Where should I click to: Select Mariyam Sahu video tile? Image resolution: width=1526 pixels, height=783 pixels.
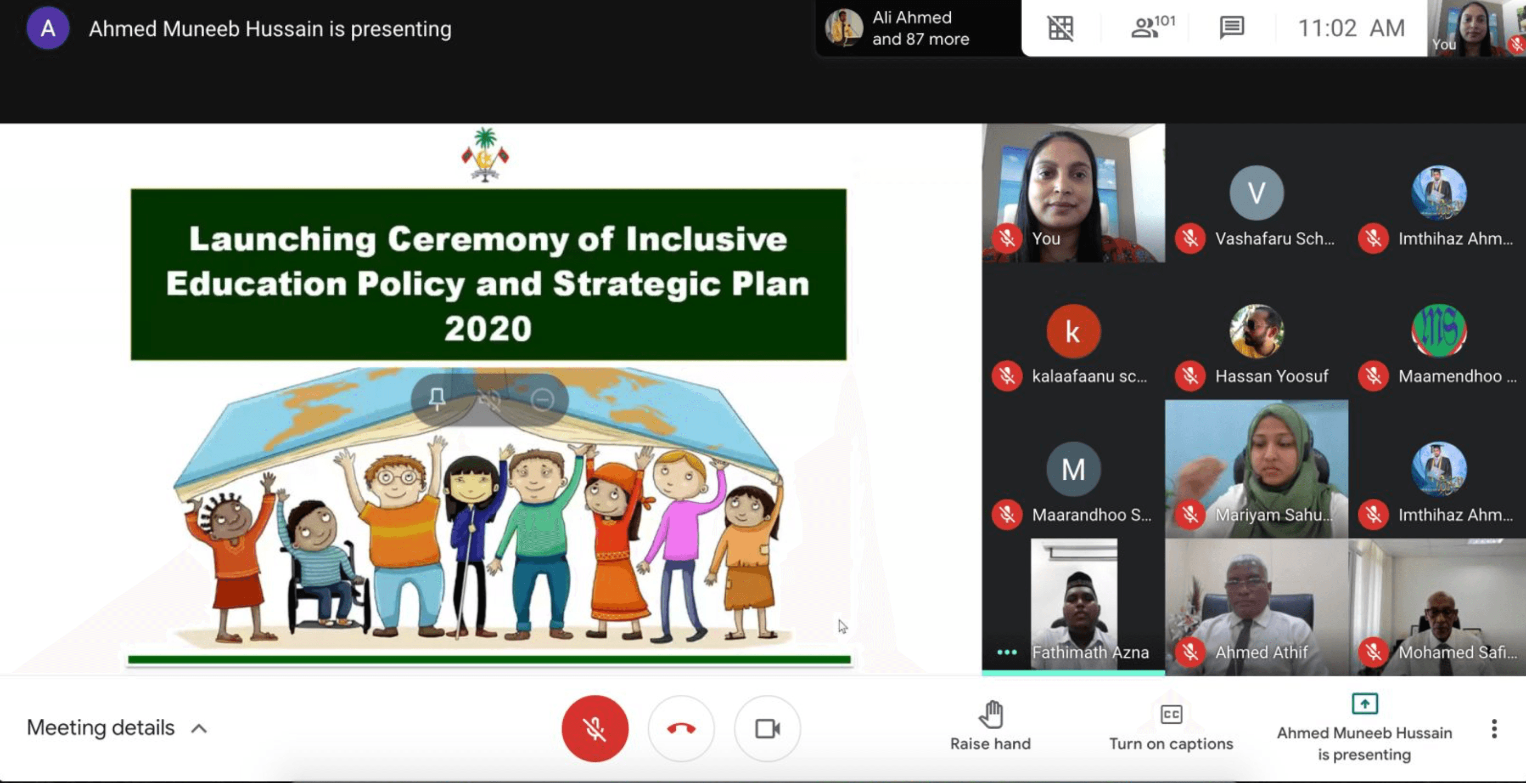[1256, 468]
